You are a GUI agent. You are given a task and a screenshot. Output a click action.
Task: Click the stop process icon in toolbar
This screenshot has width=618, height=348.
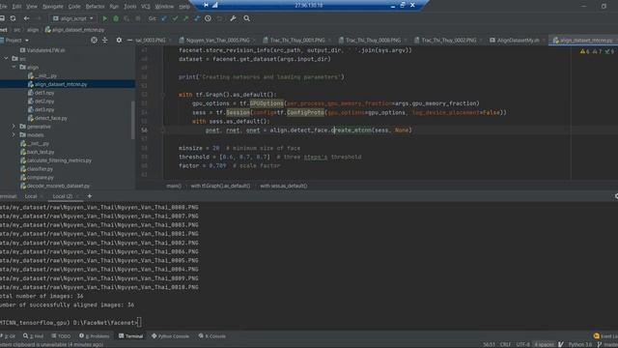pyautogui.click(x=138, y=18)
